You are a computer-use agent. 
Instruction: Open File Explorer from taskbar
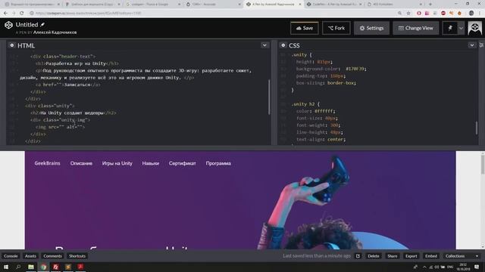pos(31,267)
